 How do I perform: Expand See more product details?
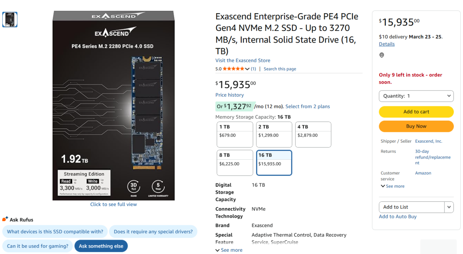(x=229, y=250)
